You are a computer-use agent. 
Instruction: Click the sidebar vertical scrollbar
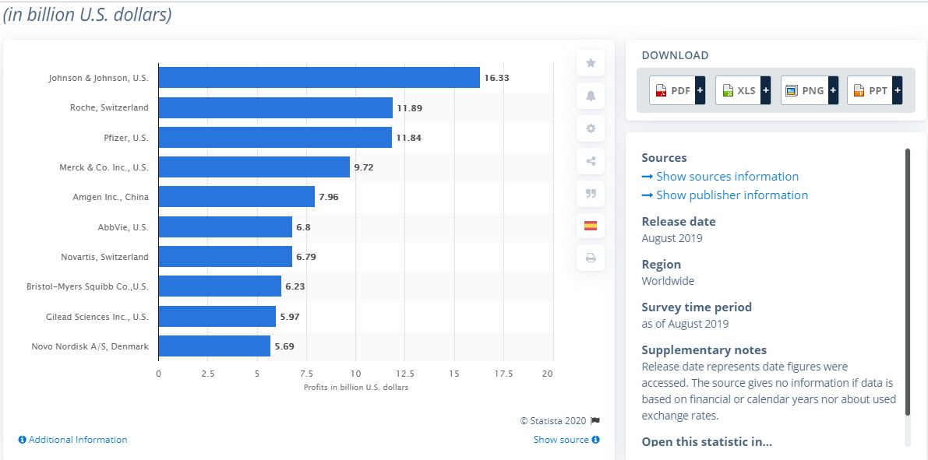point(907,282)
